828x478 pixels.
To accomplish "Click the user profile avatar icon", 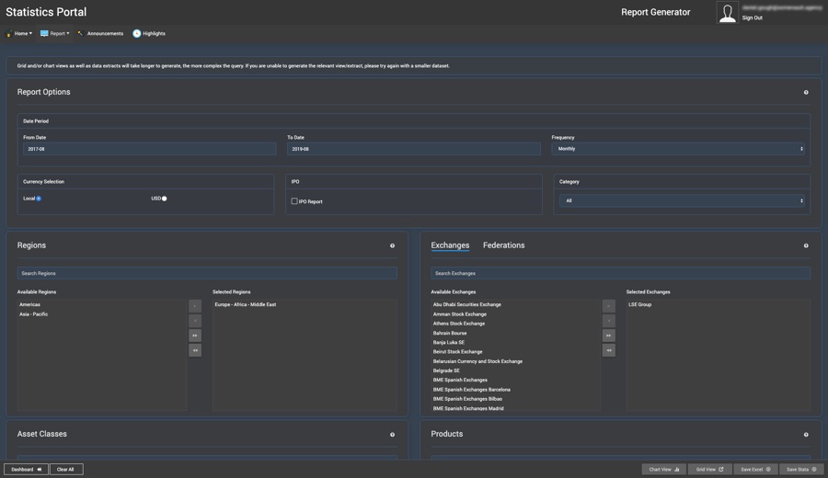I will coord(727,13).
